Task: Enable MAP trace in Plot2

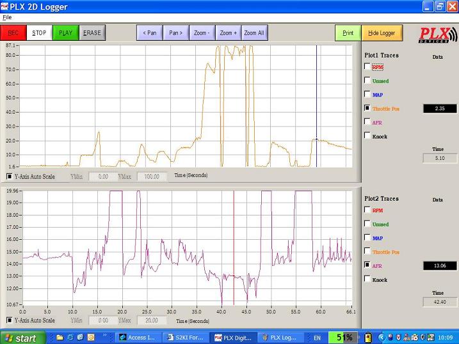Action: pos(367,237)
